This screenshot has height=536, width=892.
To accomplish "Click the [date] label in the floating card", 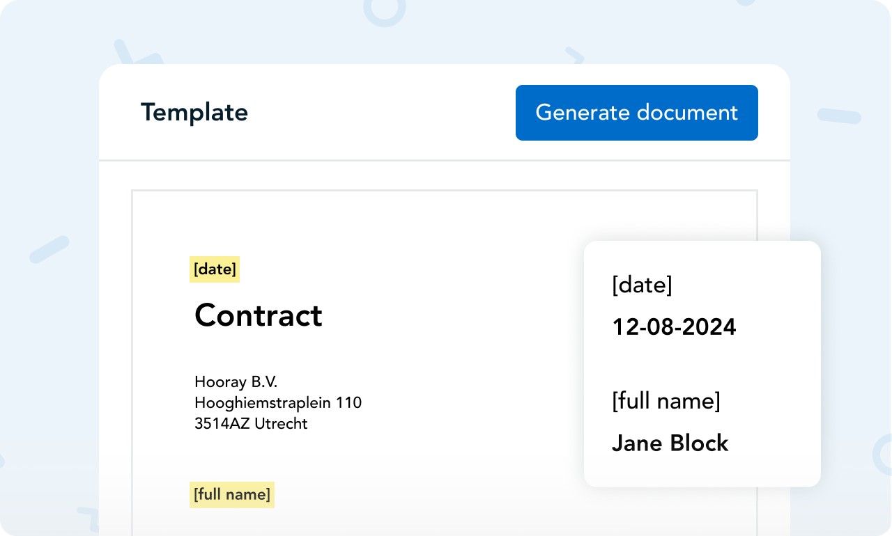I will click(642, 285).
